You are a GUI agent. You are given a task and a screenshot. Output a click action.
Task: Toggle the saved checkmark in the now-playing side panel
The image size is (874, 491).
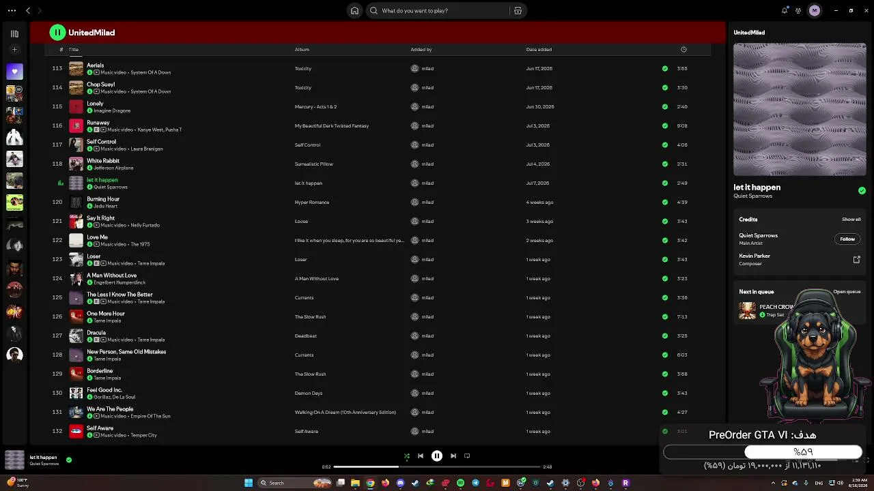click(x=862, y=191)
